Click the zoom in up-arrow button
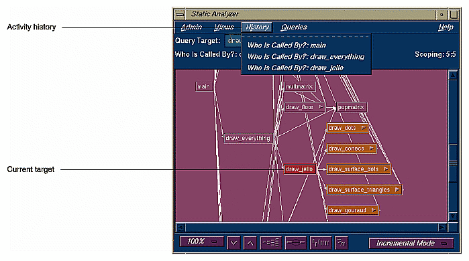 tap(250, 243)
